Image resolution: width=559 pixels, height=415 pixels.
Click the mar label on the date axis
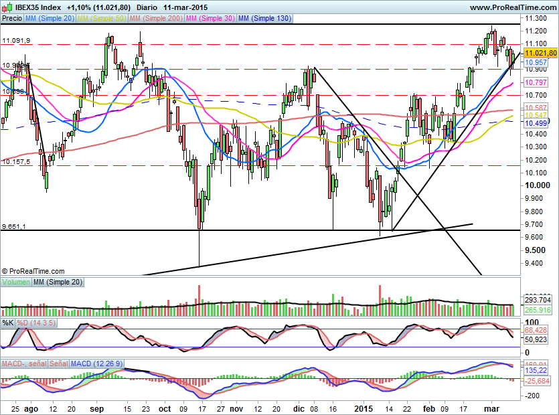point(492,408)
